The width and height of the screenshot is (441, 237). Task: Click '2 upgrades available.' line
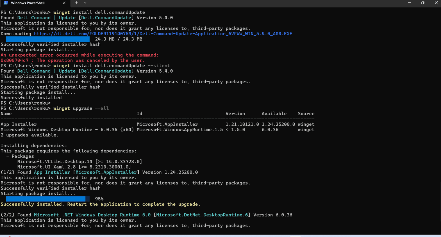click(29, 135)
